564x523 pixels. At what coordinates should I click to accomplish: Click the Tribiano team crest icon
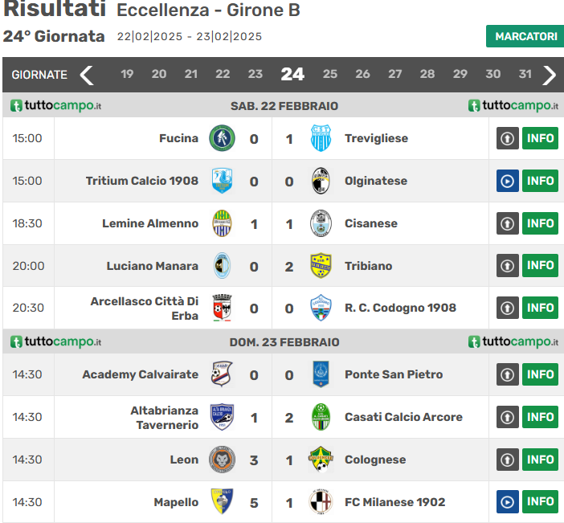[321, 265]
